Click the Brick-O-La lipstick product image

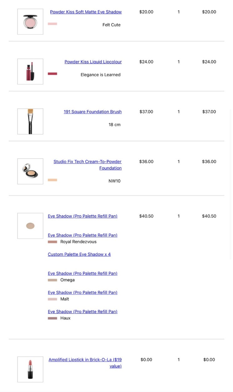(x=30, y=369)
